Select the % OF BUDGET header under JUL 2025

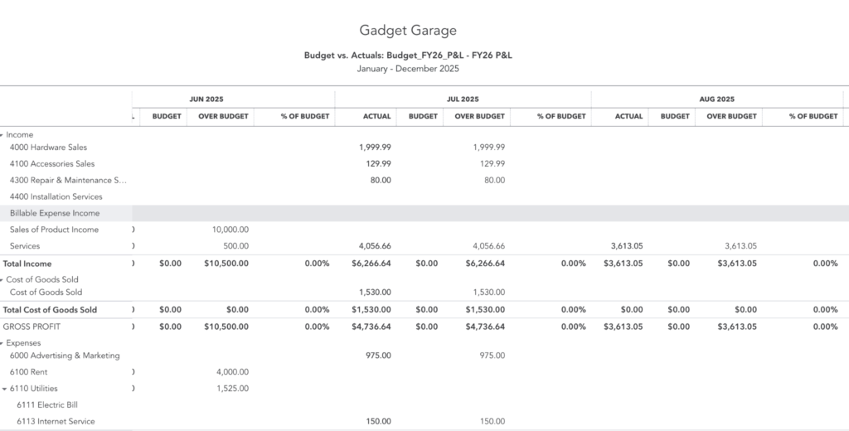[x=561, y=116]
